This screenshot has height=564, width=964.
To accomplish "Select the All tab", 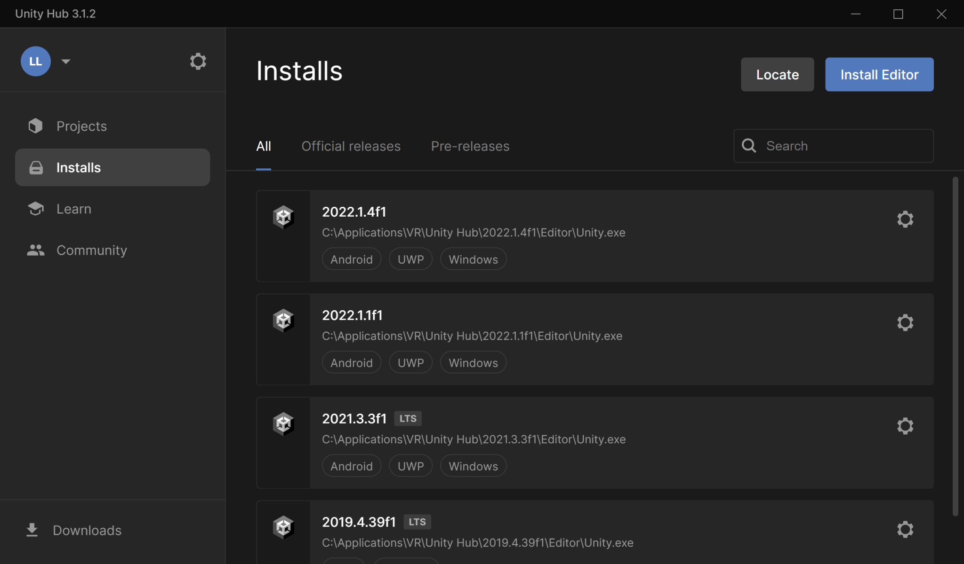I will click(264, 146).
